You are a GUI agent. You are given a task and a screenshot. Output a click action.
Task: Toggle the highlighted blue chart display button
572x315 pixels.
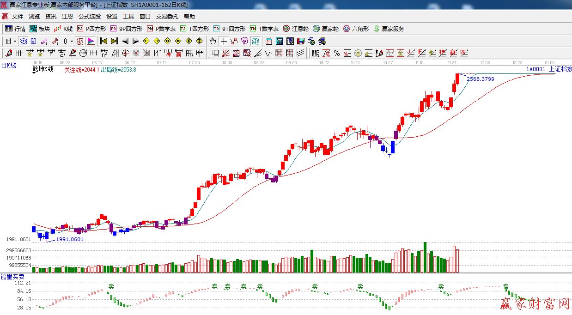[23, 41]
